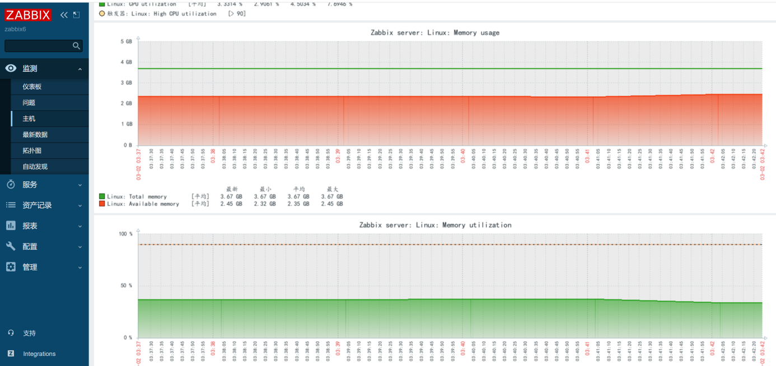The height and width of the screenshot is (366, 776).
Task: Open the 管理 menu label
Action: [x=30, y=267]
